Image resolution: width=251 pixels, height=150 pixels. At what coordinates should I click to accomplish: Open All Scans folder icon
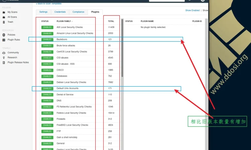[4, 17]
